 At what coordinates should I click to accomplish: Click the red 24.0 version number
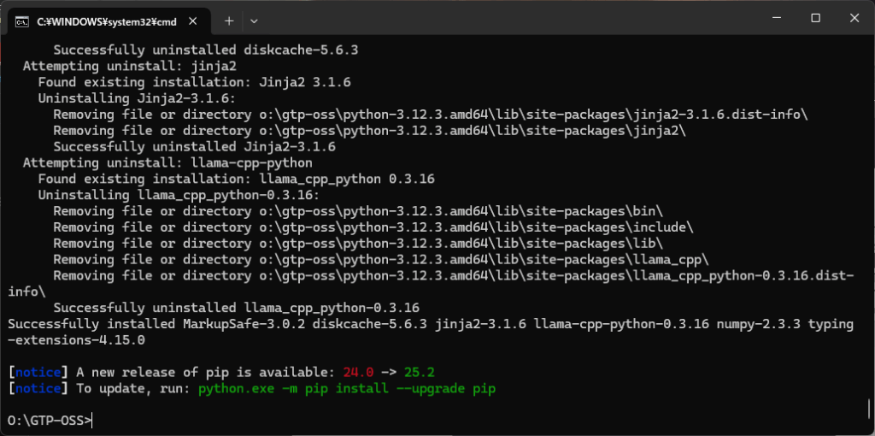(360, 373)
